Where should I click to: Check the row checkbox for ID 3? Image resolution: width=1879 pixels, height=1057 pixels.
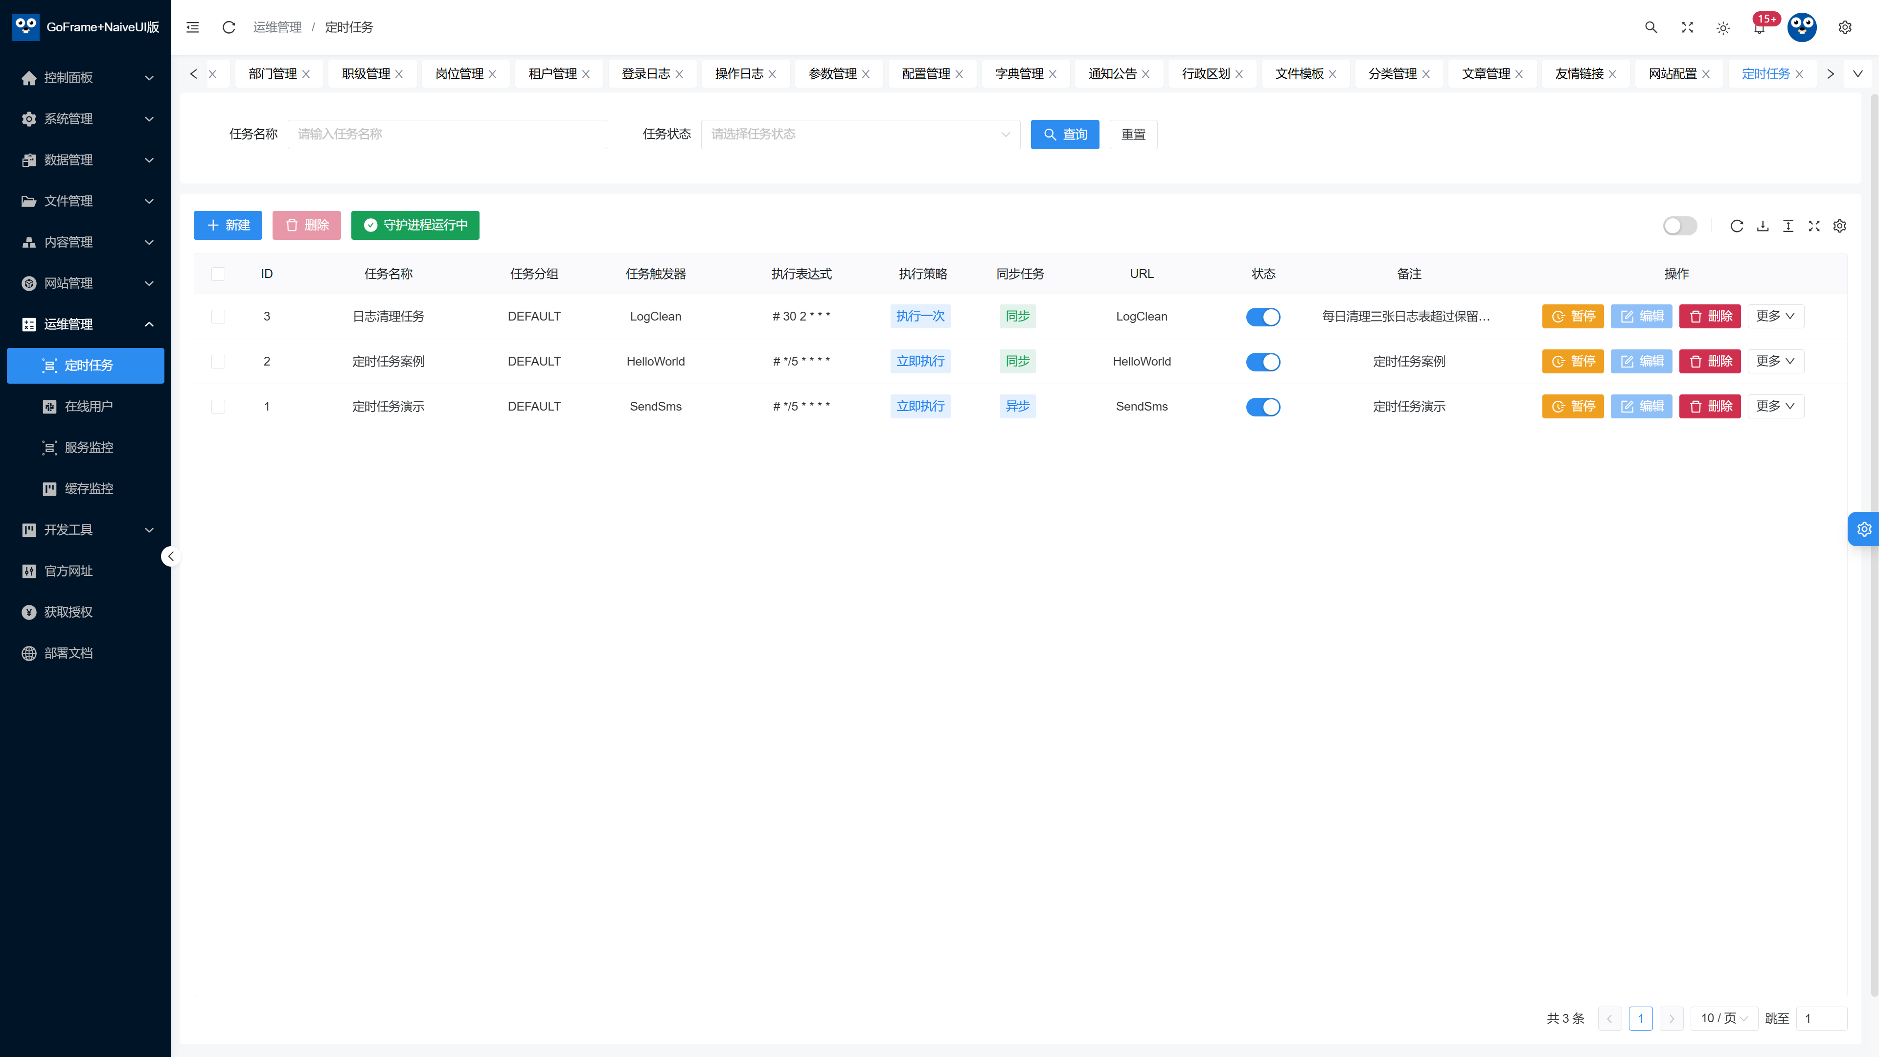(218, 317)
